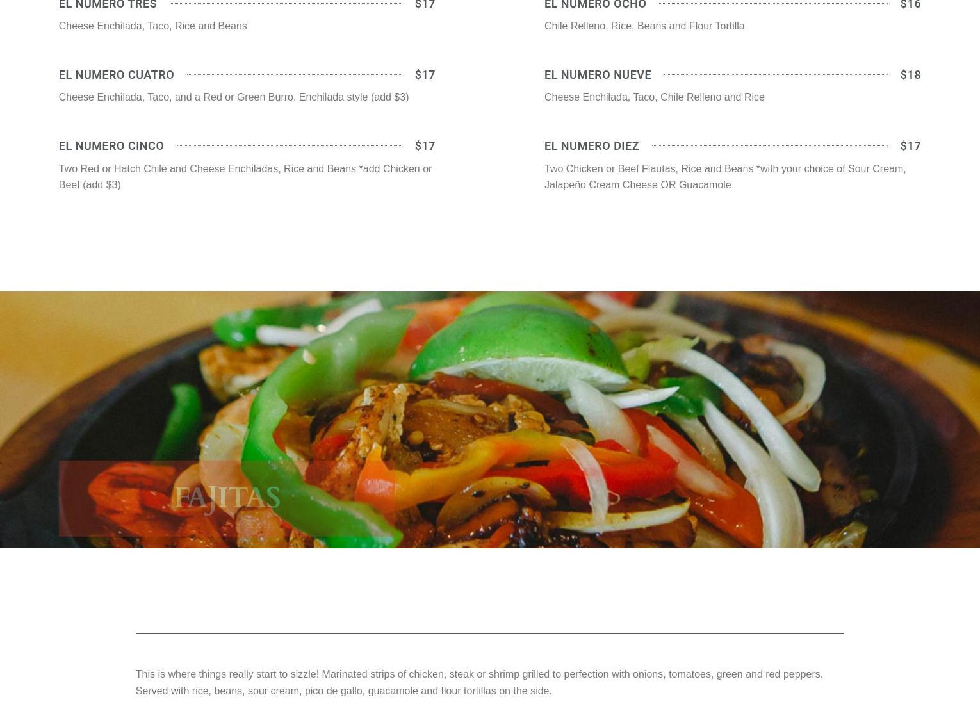This screenshot has width=980, height=711.
Task: Click the Fajitas banner title
Action: click(x=227, y=498)
